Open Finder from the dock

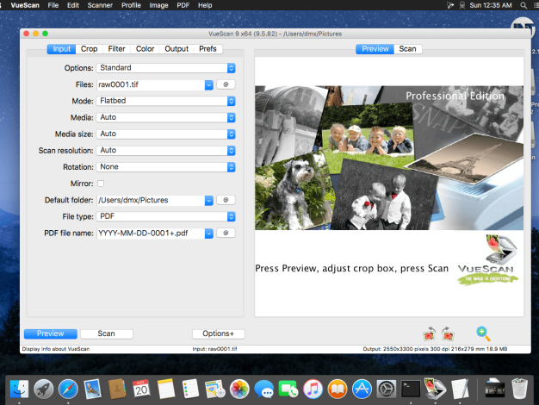pos(19,389)
